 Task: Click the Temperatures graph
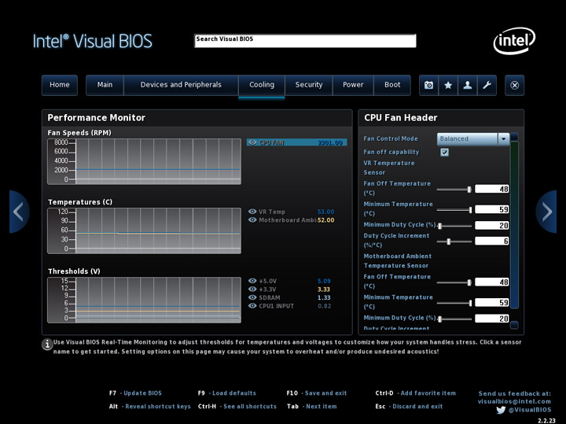pyautogui.click(x=145, y=230)
